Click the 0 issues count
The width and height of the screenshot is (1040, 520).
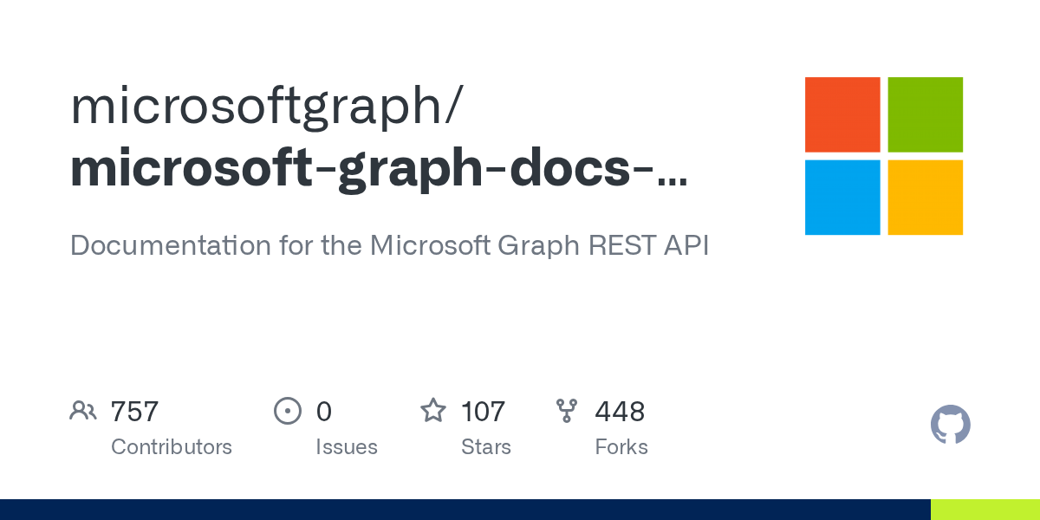[324, 411]
